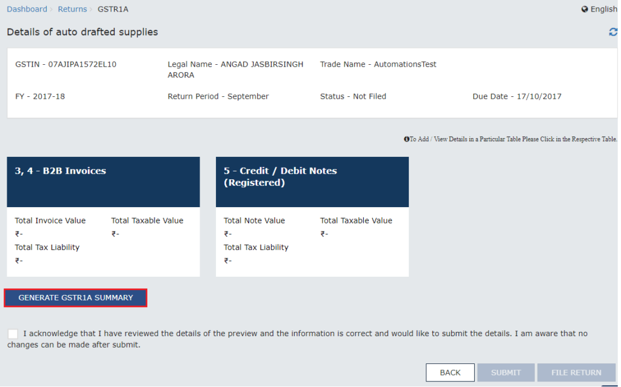Click the FILE RETURN button
Image resolution: width=621 pixels, height=387 pixels.
point(576,372)
